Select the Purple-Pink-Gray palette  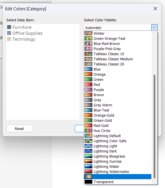(118, 49)
